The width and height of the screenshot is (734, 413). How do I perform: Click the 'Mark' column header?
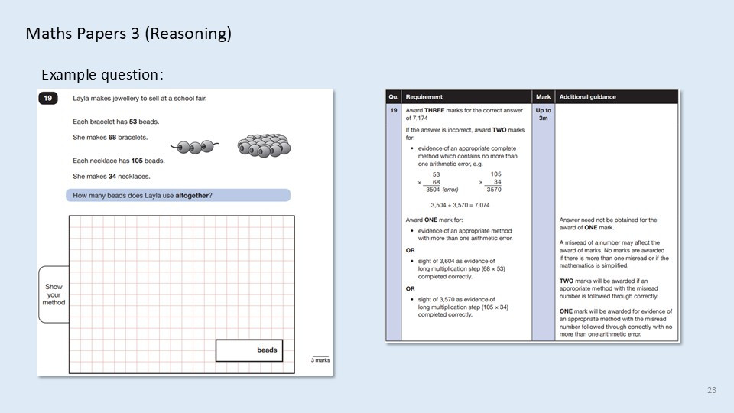543,97
